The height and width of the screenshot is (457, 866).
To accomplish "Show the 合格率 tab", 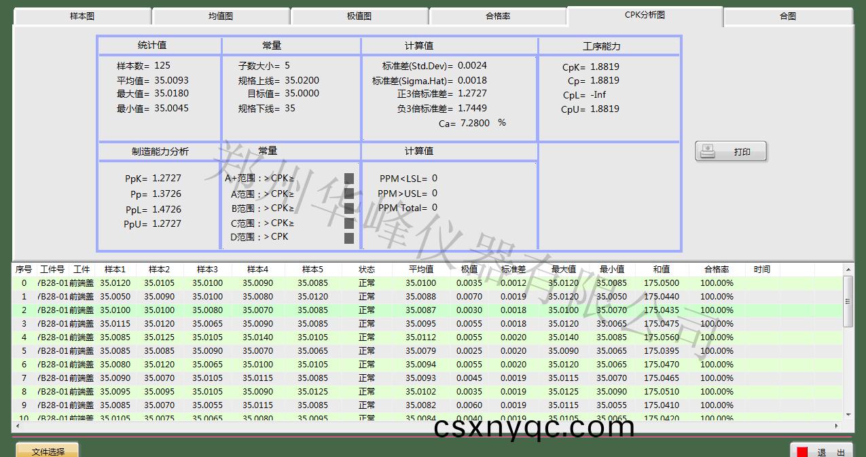I will click(498, 16).
